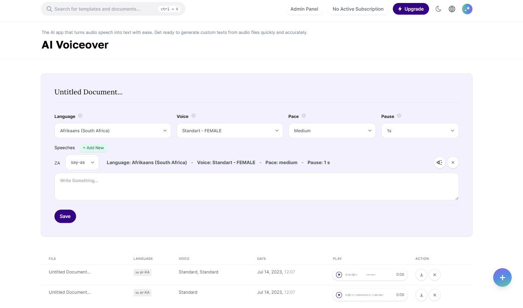
Task: Click the PLAY column header
Action: coord(337,258)
